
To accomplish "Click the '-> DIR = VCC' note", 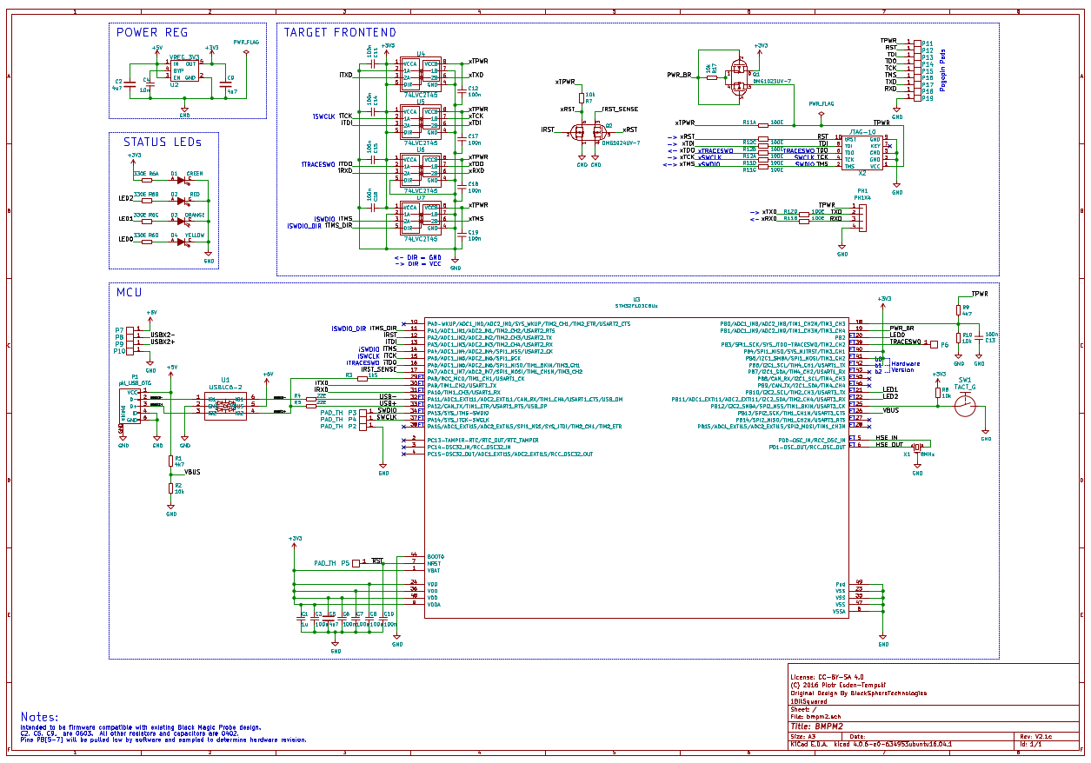I will [x=417, y=263].
